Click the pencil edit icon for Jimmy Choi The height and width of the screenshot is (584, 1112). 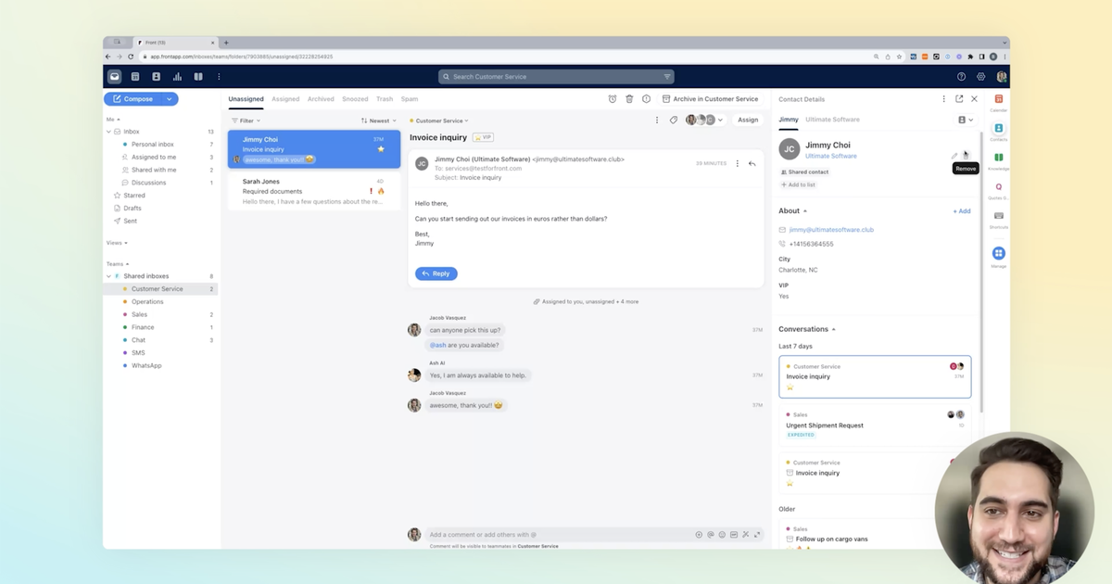[954, 156]
